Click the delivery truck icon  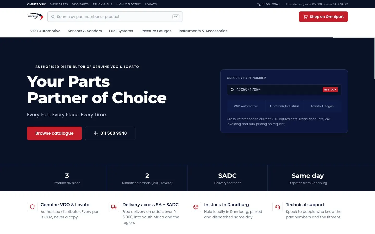coord(114,207)
